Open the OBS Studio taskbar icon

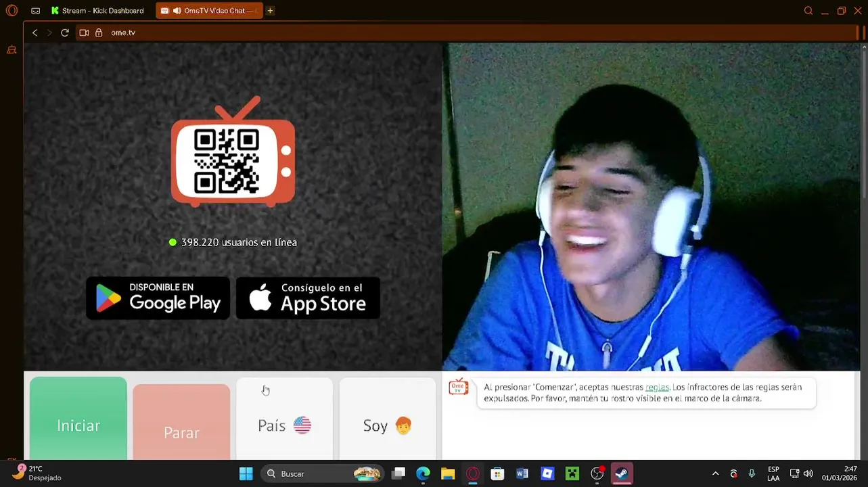click(597, 473)
